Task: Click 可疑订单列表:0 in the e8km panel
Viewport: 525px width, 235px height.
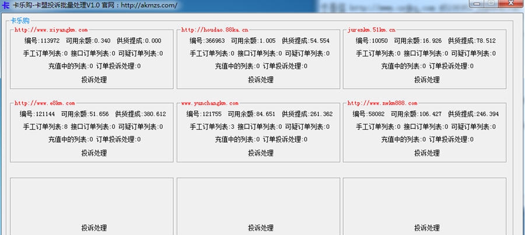Action: (141, 127)
